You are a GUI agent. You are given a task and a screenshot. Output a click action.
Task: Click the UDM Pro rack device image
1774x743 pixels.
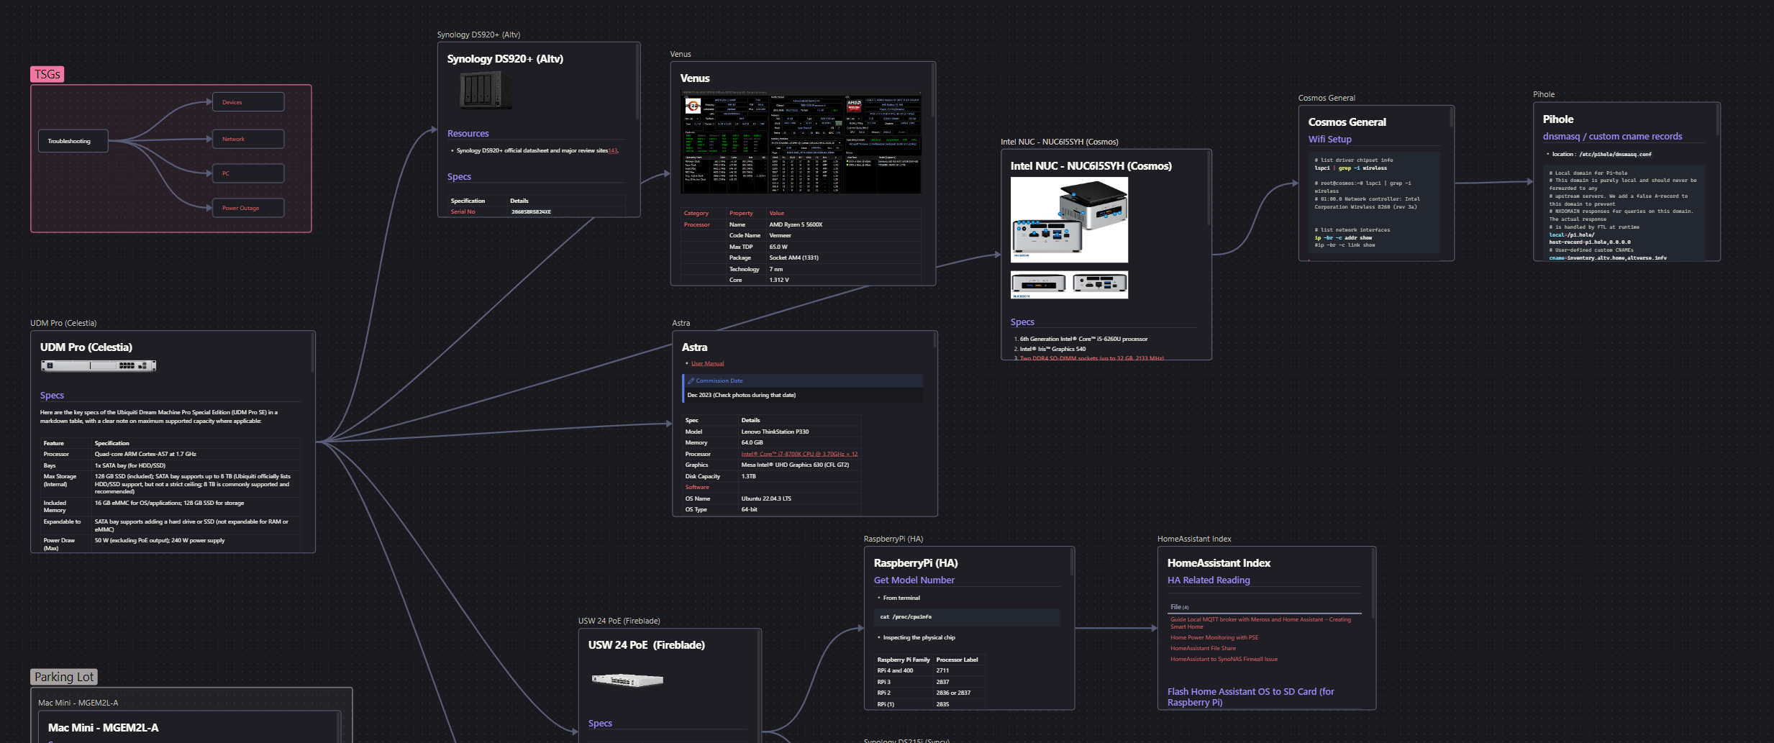coord(99,365)
